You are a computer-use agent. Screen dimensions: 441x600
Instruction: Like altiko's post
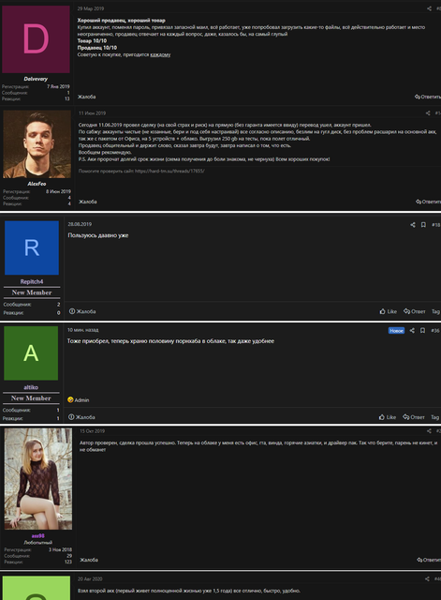388,417
